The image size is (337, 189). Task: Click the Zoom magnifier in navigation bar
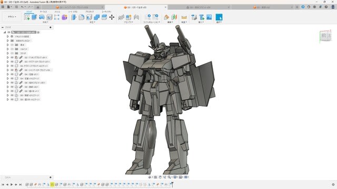[x=170, y=177]
